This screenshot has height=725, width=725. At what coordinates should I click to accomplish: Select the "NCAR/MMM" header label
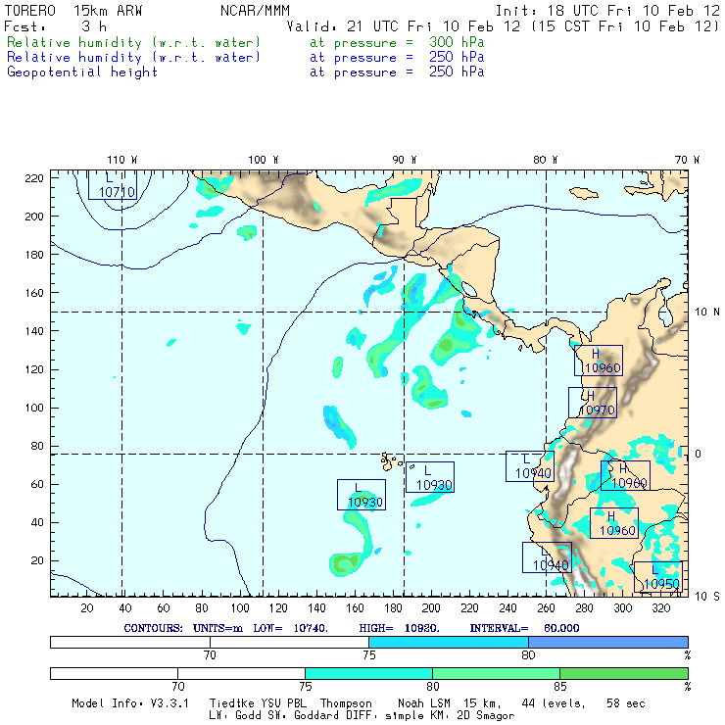255,11
